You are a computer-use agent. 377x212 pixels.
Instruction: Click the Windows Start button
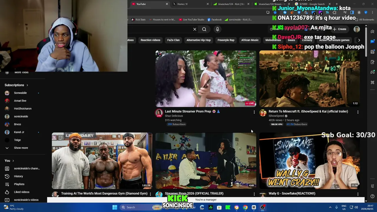point(115,207)
